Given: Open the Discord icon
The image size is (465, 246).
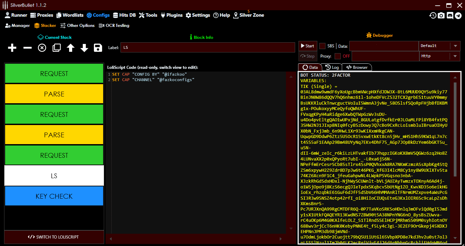Looking at the screenshot, I should click(450, 15).
